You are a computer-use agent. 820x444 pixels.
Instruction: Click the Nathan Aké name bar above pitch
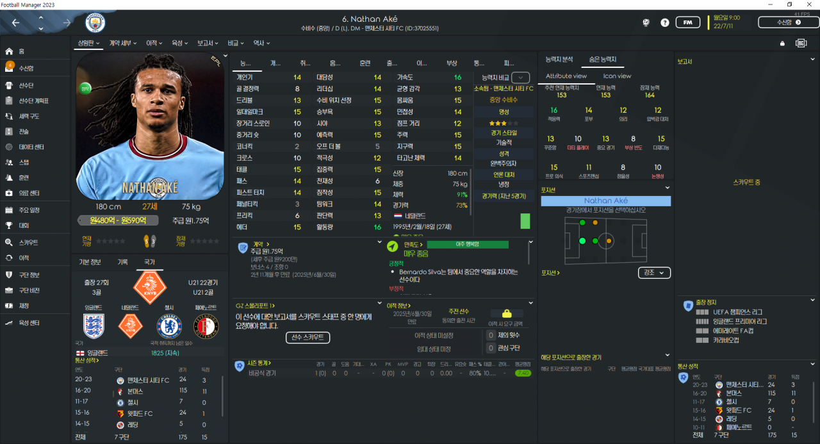pyautogui.click(x=606, y=201)
